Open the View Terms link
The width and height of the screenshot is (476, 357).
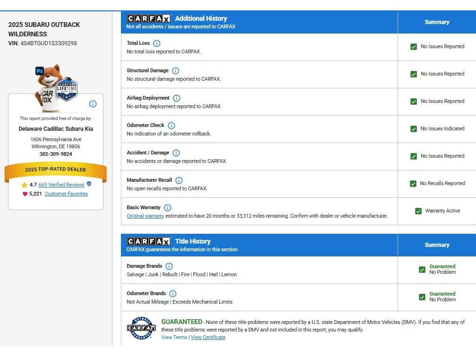tap(174, 337)
